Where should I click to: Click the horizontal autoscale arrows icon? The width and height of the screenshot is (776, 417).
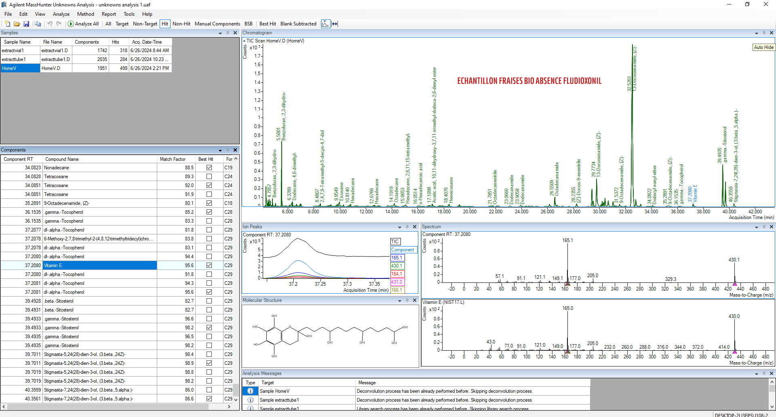pyautogui.click(x=335, y=24)
